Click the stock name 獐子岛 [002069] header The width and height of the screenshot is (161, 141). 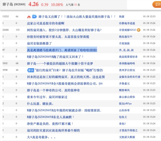point(14,4)
